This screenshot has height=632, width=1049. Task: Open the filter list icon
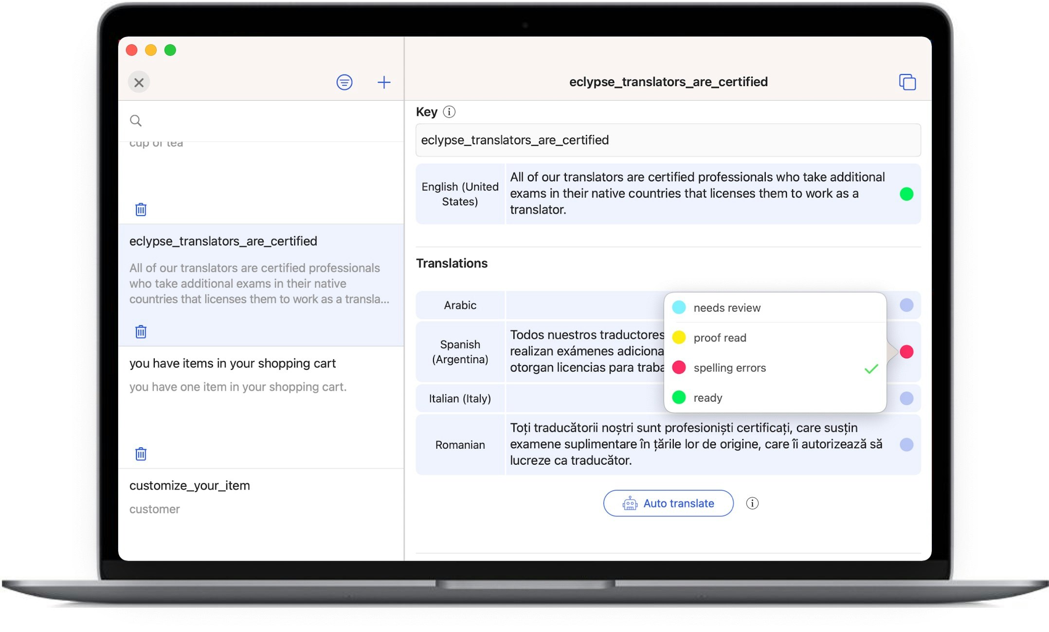(344, 82)
